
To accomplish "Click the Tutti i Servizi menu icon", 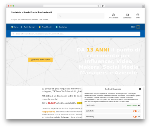I will tap(21, 27).
